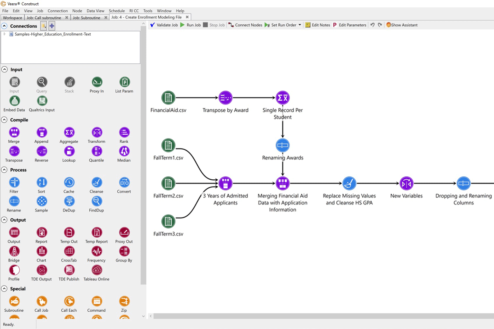Viewport: 494px width, 329px height.
Task: Select the Group By output node icon
Action: click(124, 251)
